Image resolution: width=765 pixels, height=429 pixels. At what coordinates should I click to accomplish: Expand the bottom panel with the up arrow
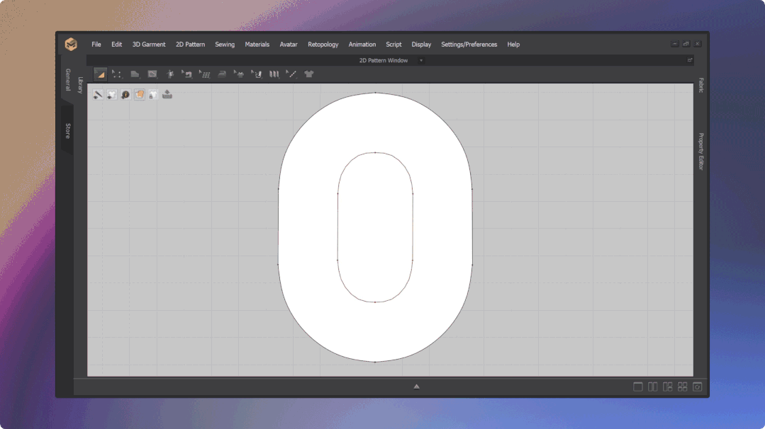click(x=417, y=387)
